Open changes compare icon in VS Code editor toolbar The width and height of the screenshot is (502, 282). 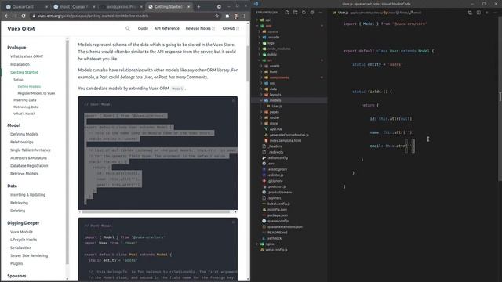click(x=470, y=13)
